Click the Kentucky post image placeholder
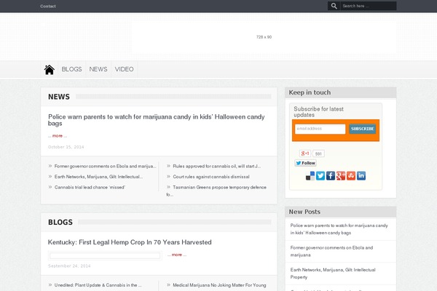This screenshot has width=437, height=291. (105, 255)
